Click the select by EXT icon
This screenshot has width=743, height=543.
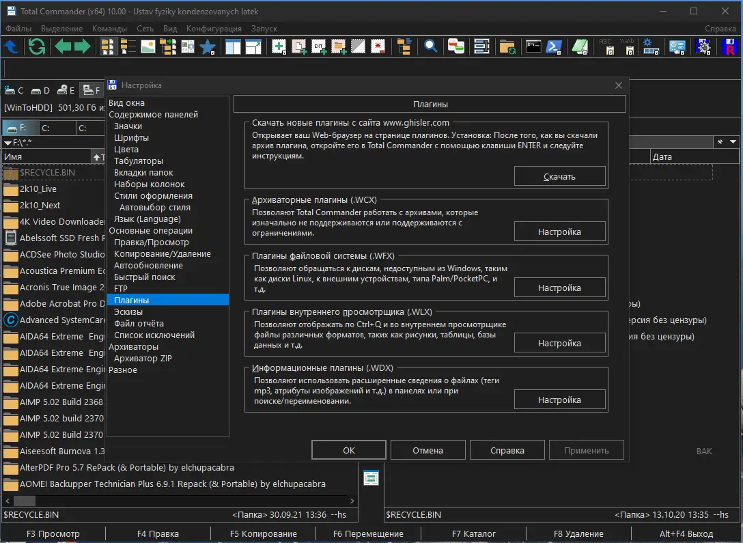[x=318, y=46]
